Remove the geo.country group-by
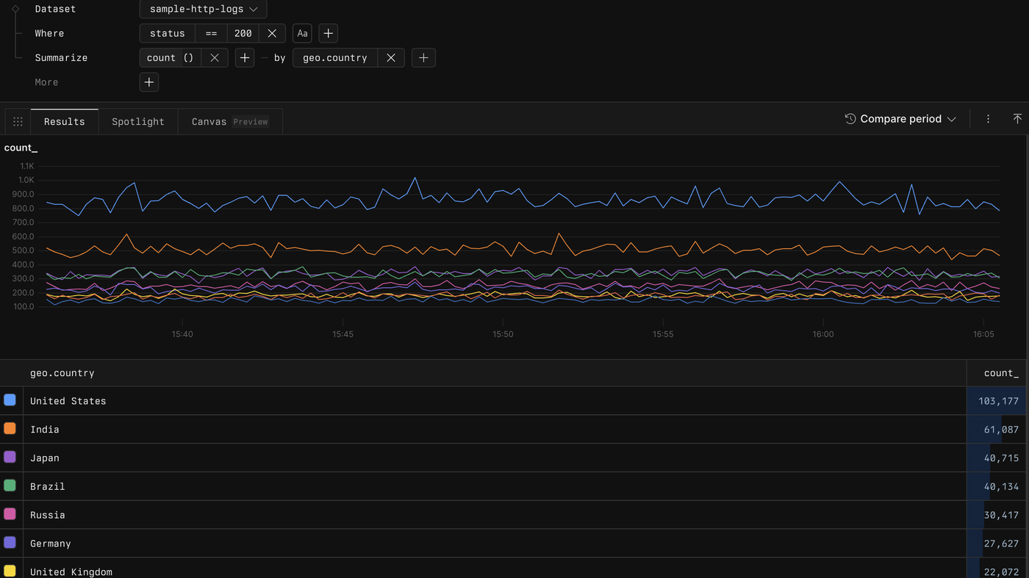Screen dimensions: 1029x578 tap(391, 58)
